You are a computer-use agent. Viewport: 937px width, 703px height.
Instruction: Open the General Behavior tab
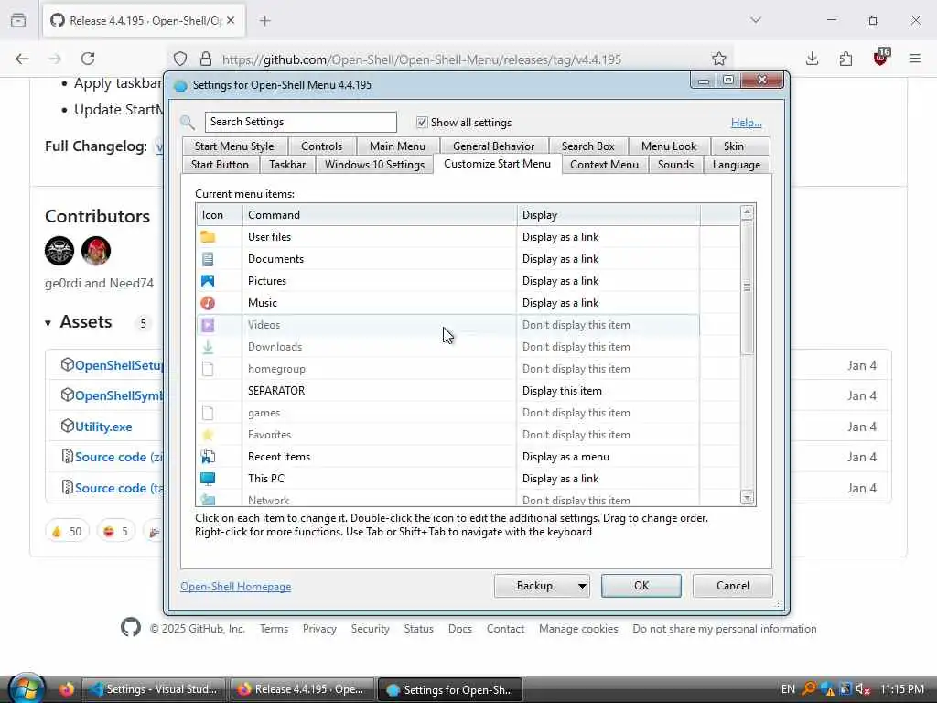(x=493, y=146)
